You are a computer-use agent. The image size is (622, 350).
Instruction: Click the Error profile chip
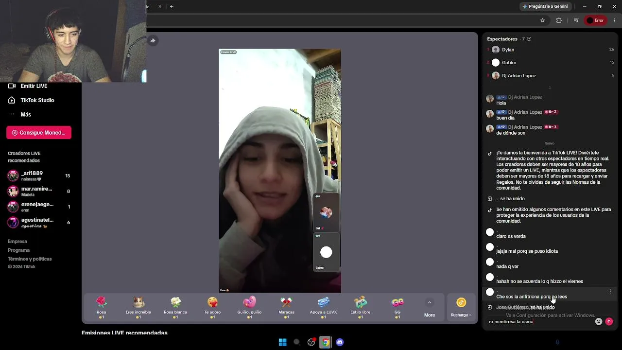coord(595,20)
